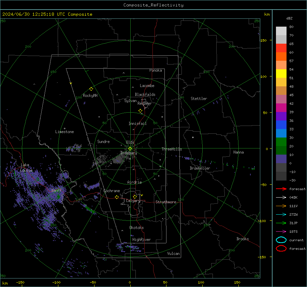Click the Strathmore label
The height and width of the screenshot is (287, 307).
(166, 202)
